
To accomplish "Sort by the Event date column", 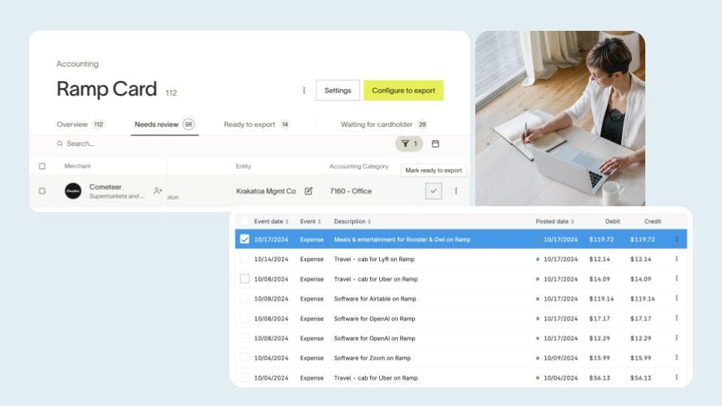I will (x=272, y=222).
